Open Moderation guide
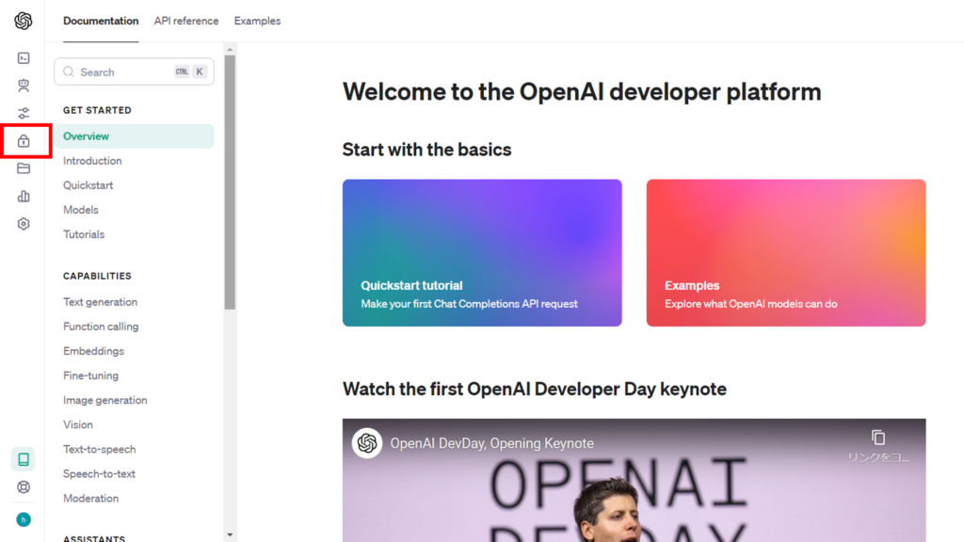 click(91, 499)
